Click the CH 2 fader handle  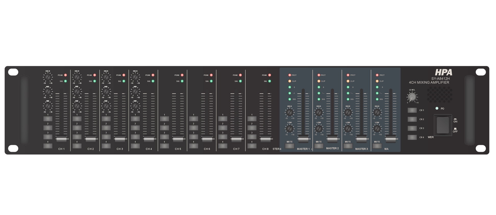tap(90, 139)
